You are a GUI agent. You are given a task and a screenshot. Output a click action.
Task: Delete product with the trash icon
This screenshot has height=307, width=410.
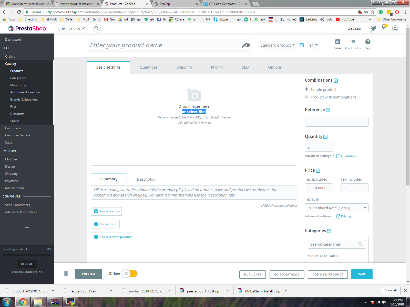click(66, 273)
